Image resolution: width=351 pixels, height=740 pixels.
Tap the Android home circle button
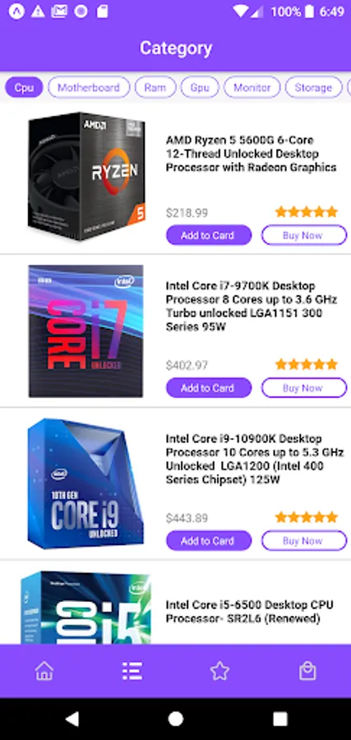point(176,719)
